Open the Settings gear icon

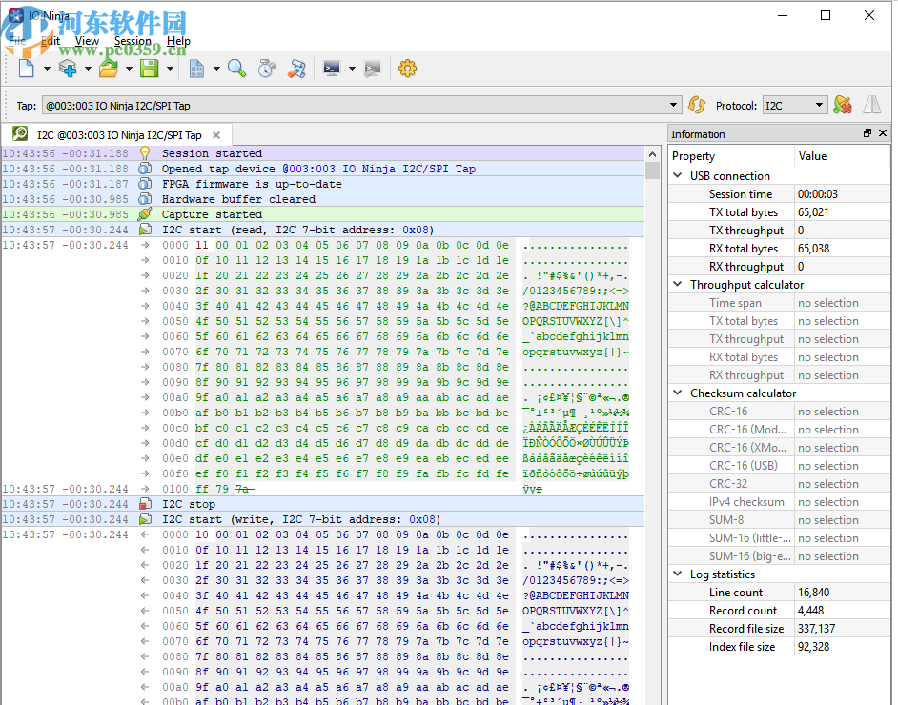click(x=408, y=68)
